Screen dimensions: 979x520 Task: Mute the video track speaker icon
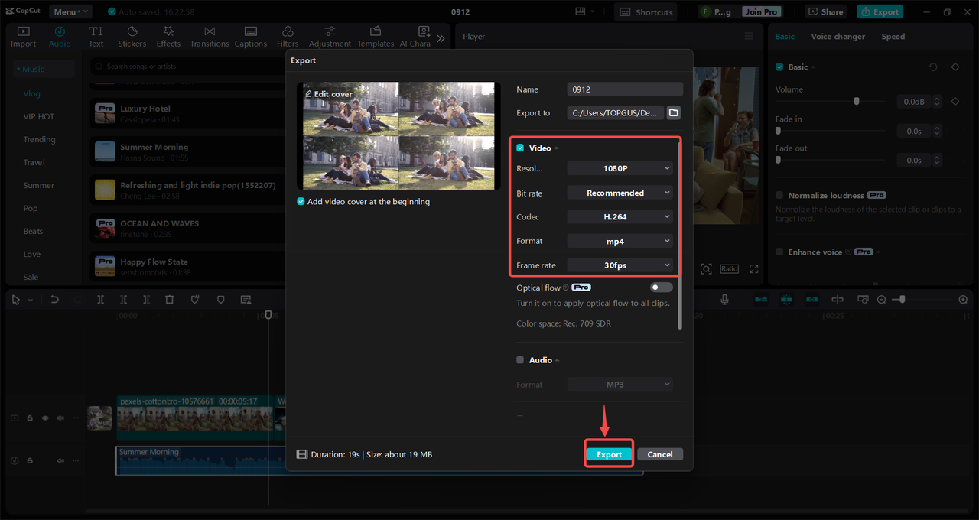60,418
